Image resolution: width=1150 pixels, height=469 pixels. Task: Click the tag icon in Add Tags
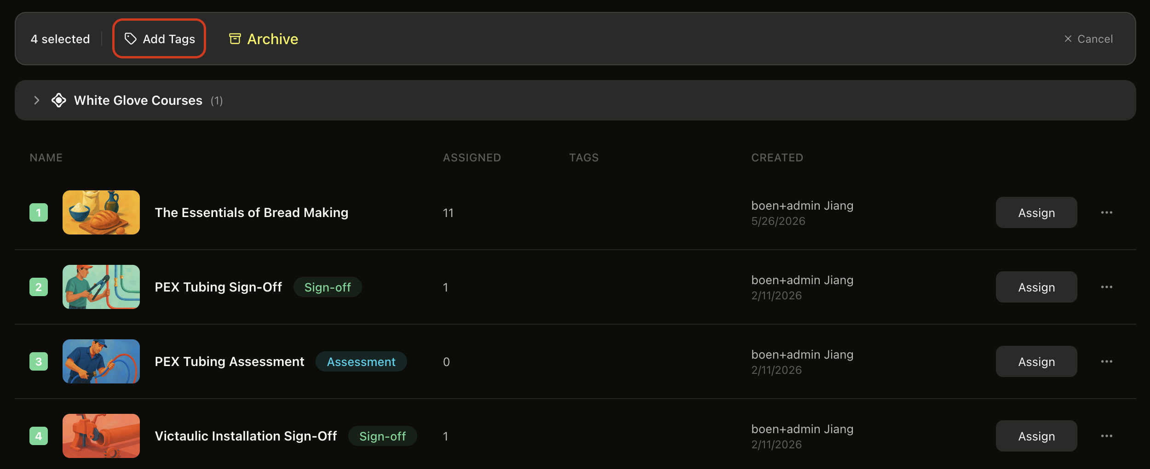(x=131, y=39)
